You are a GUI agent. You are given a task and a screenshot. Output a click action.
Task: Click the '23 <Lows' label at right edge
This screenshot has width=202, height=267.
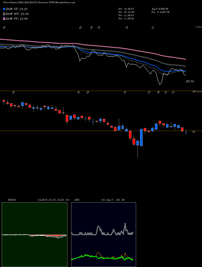(x=197, y=91)
